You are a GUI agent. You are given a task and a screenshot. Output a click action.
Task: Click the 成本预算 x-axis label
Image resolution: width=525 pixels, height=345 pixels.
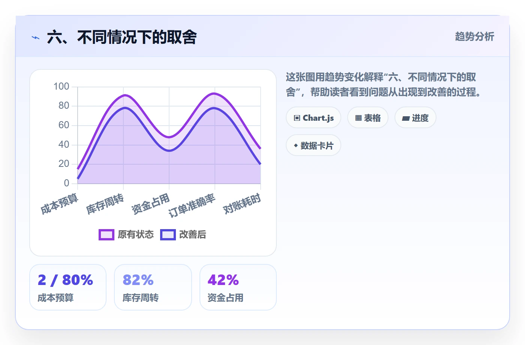(x=59, y=204)
